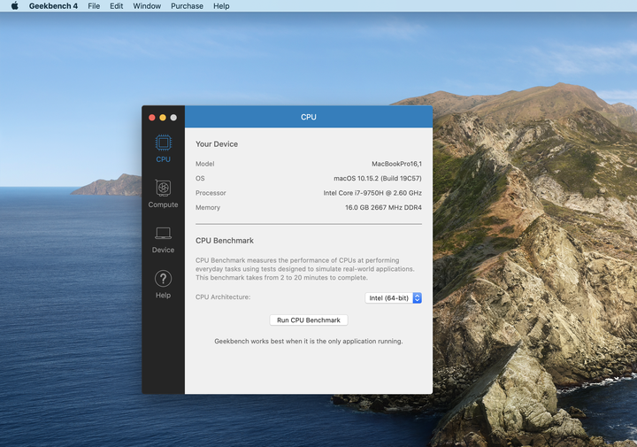637x447 pixels.
Task: Open the Apple menu
Action: tap(15, 5)
